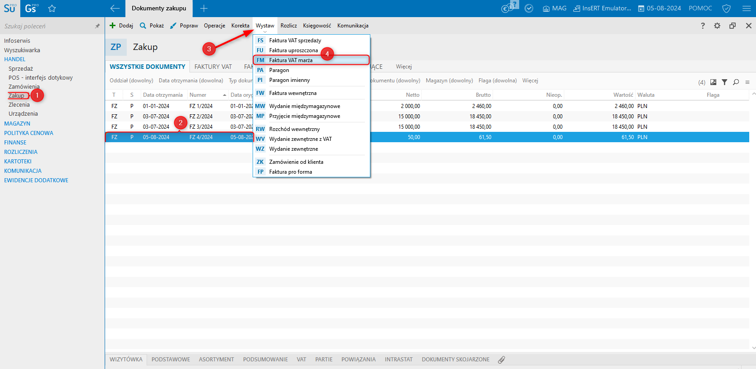Click the Dodaj add button
This screenshot has width=756, height=369.
[x=121, y=26]
